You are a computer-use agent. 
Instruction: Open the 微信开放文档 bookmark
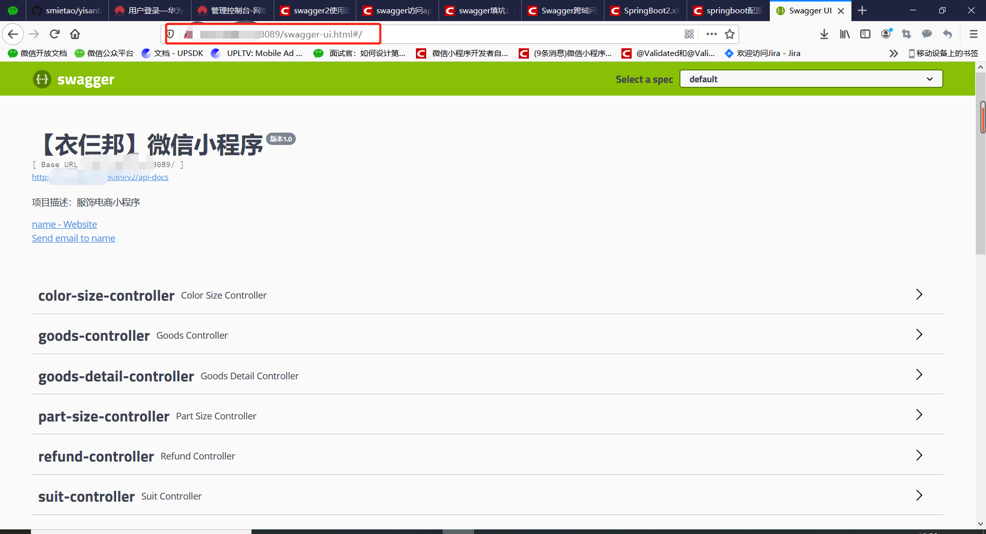pos(37,53)
